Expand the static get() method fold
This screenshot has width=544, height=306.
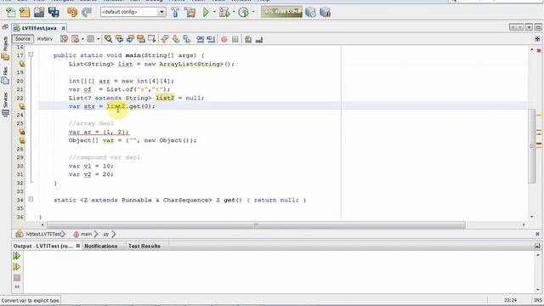coord(31,199)
